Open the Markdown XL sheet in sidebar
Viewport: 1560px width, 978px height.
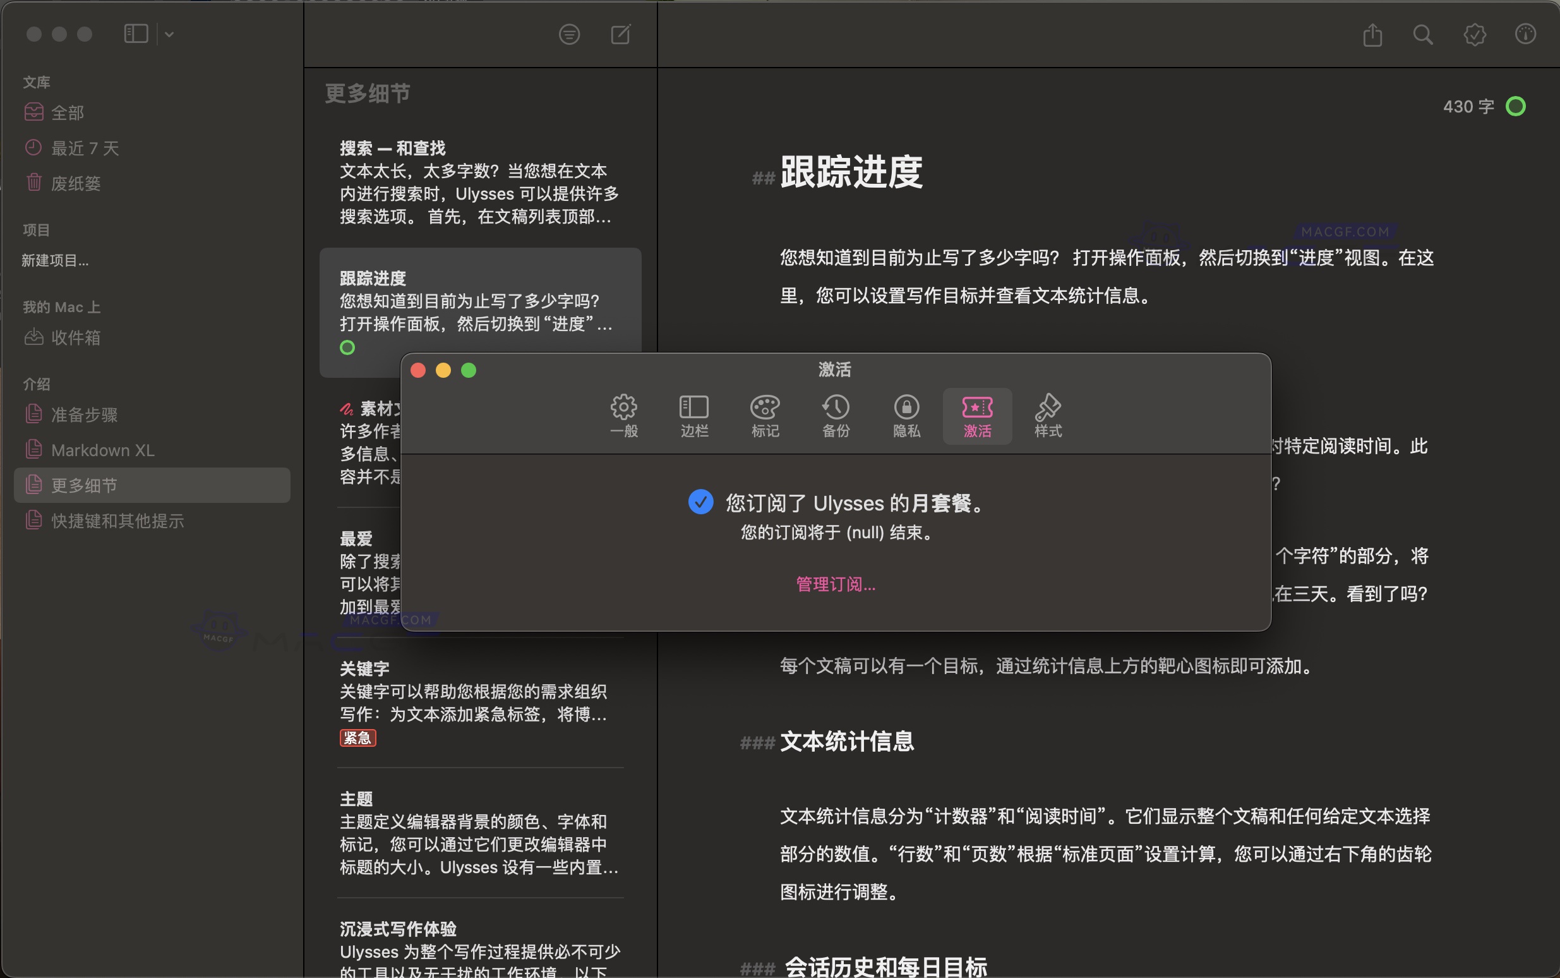pyautogui.click(x=102, y=450)
